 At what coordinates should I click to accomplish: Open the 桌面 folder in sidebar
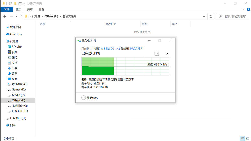click(x=13, y=79)
